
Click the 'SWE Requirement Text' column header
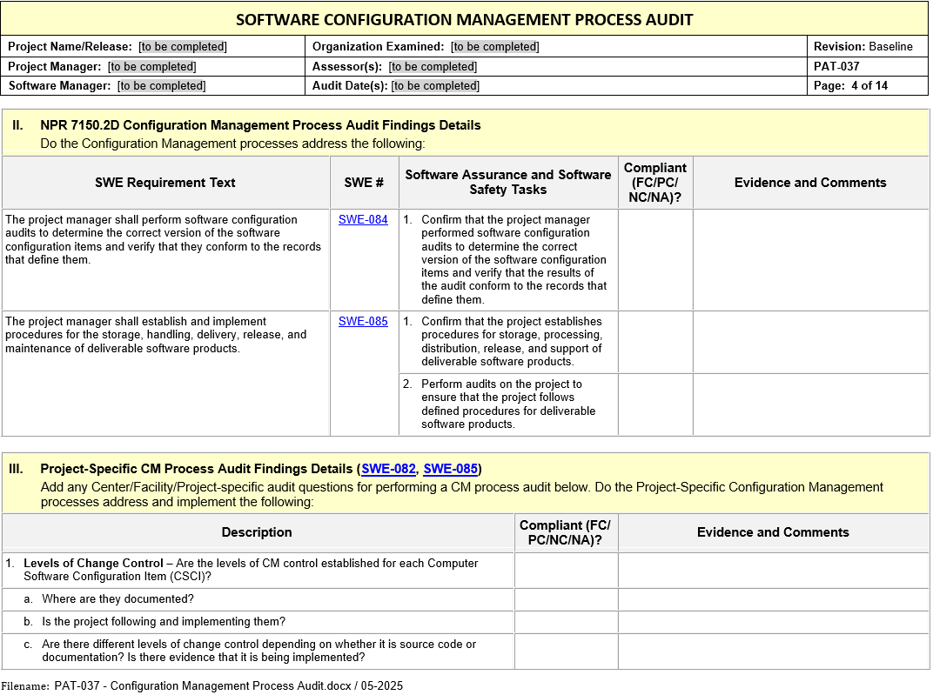click(x=165, y=183)
